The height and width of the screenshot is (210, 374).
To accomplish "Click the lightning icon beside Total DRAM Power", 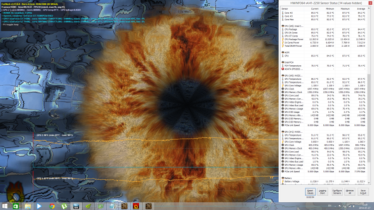I will tap(283, 46).
